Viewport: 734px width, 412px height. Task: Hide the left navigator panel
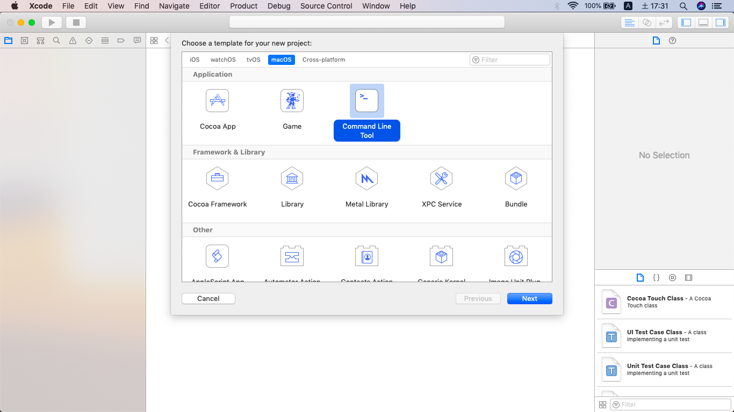pos(686,22)
